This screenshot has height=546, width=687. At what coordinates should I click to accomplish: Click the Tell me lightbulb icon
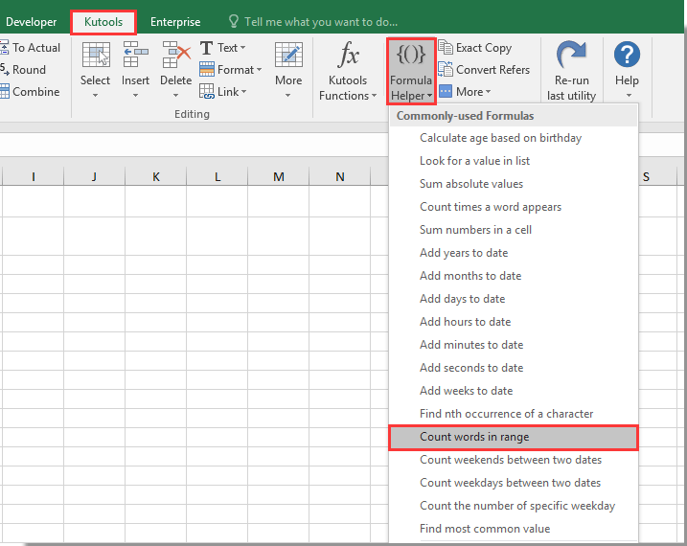click(x=234, y=21)
